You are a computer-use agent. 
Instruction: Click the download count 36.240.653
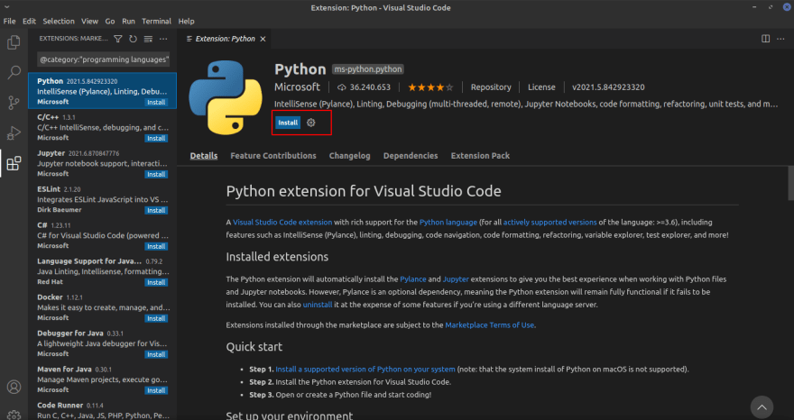tap(365, 87)
